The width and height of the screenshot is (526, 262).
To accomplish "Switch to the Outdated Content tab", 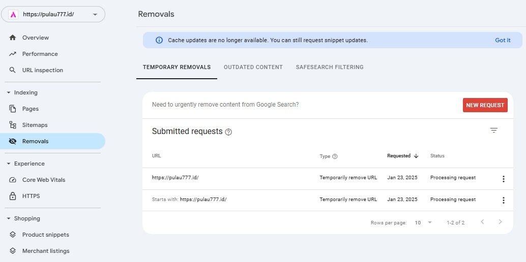I will point(253,67).
